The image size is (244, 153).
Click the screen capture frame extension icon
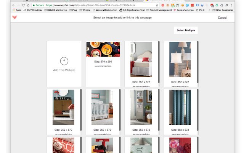point(178,5)
